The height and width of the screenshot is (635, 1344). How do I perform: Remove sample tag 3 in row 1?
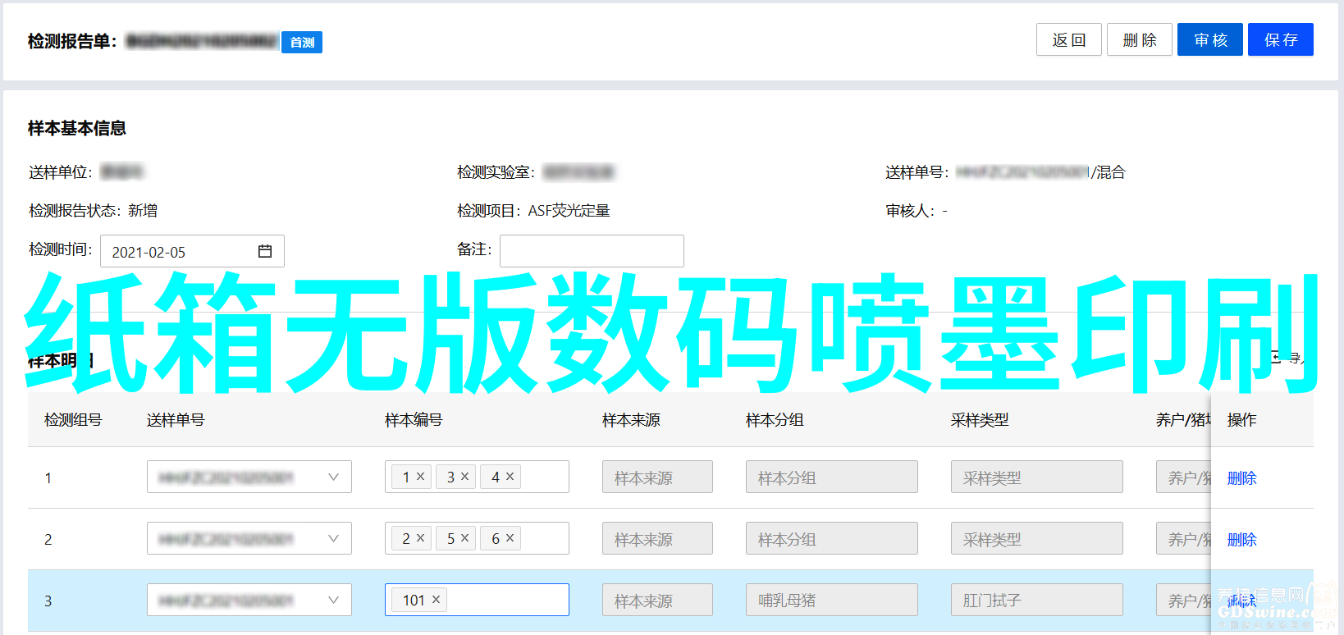coord(464,477)
